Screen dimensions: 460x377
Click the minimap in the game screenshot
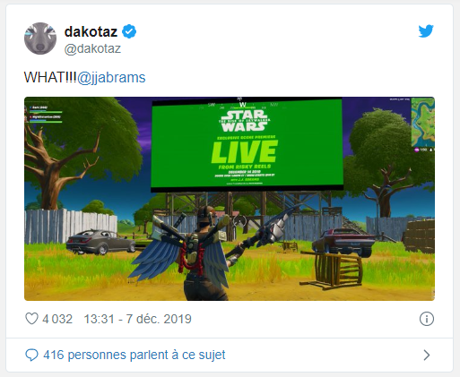point(423,122)
